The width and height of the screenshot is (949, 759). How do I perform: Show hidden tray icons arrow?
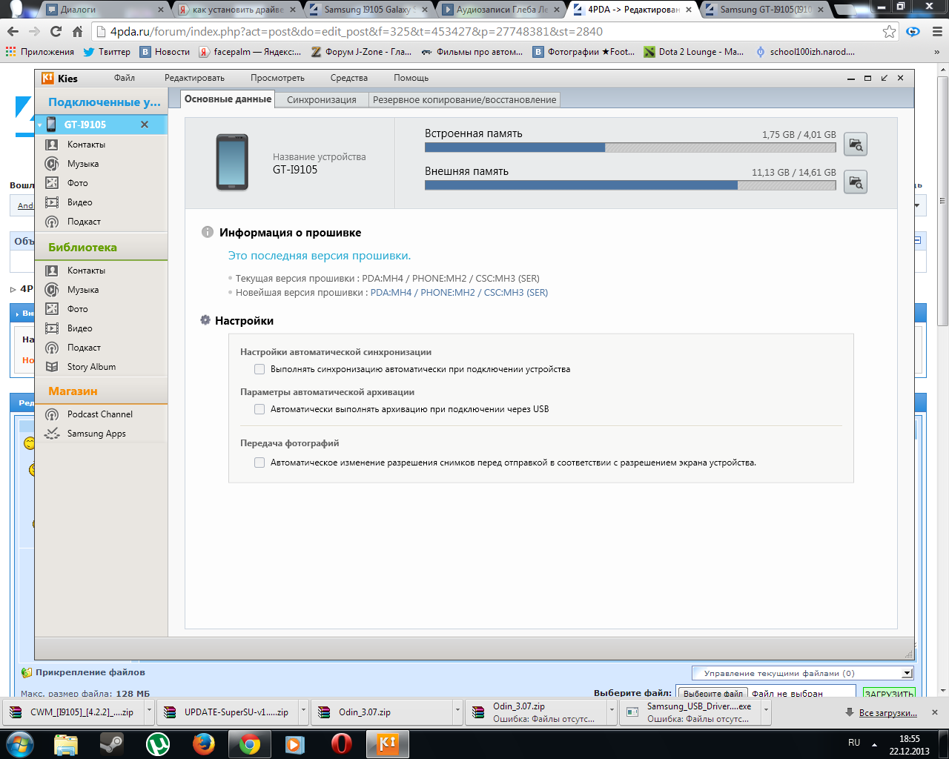point(874,743)
